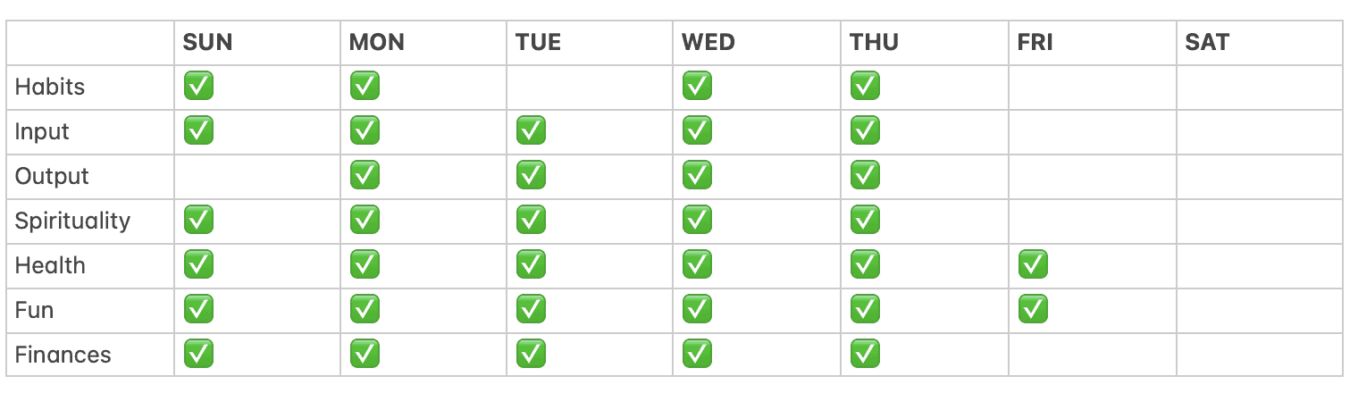Select the empty Output cell for SUN
The image size is (1358, 393).
pos(257,177)
